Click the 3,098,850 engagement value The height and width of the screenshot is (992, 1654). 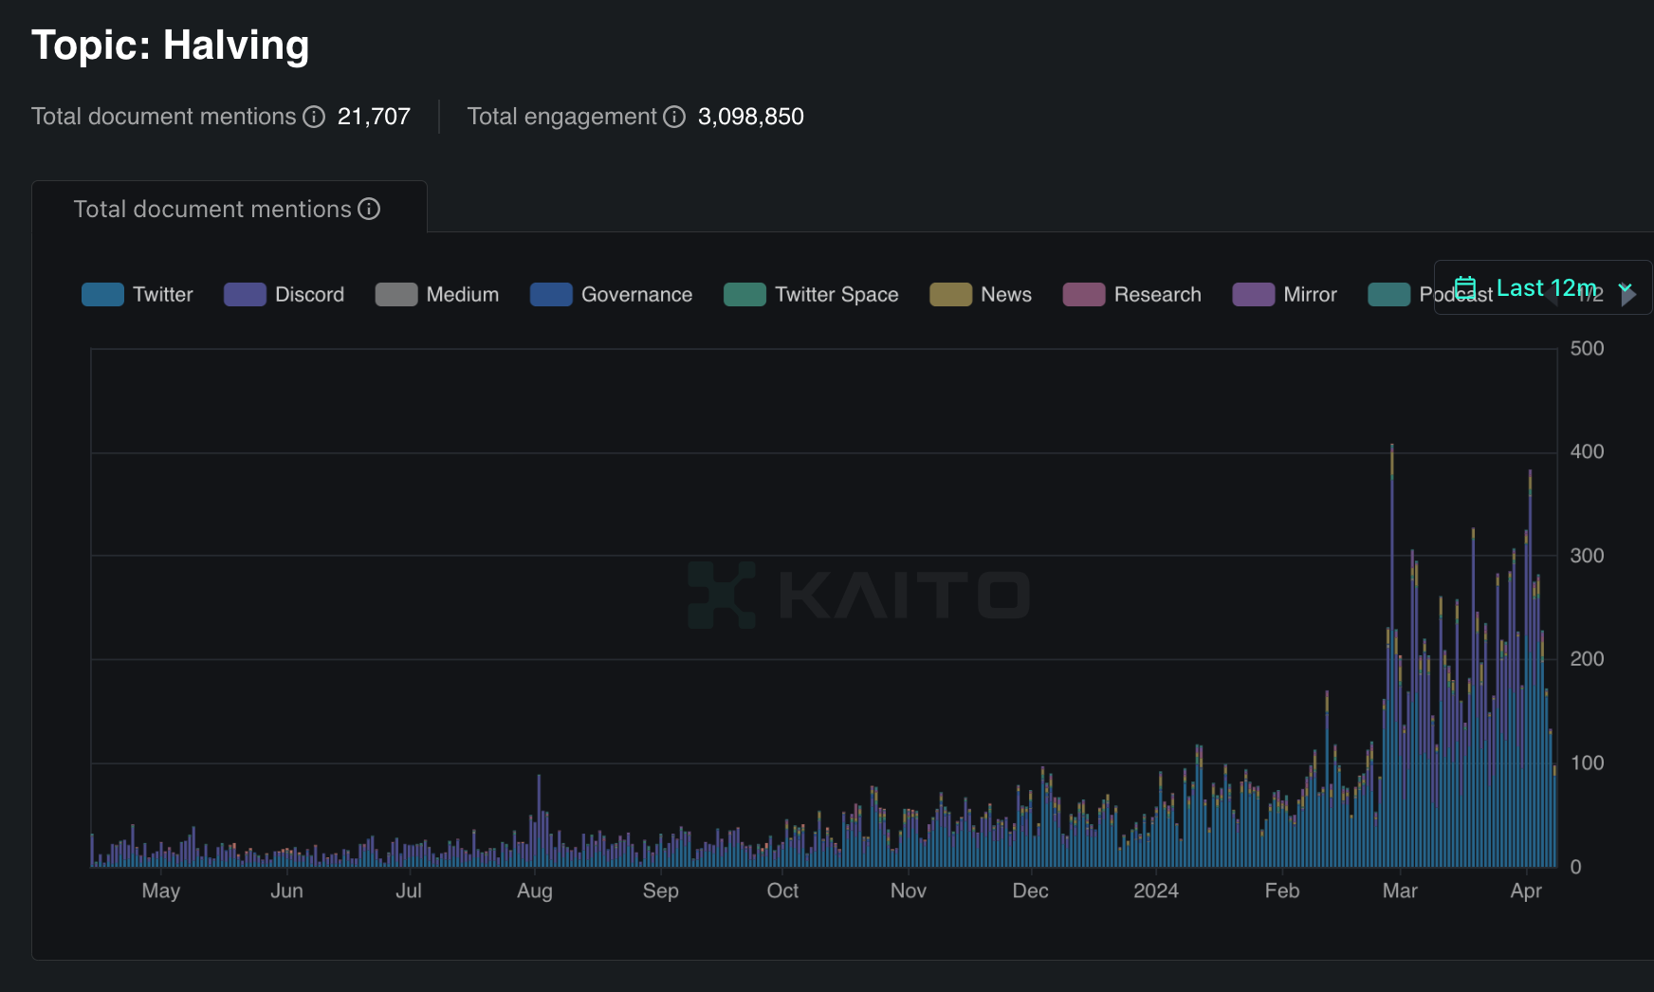click(x=751, y=117)
